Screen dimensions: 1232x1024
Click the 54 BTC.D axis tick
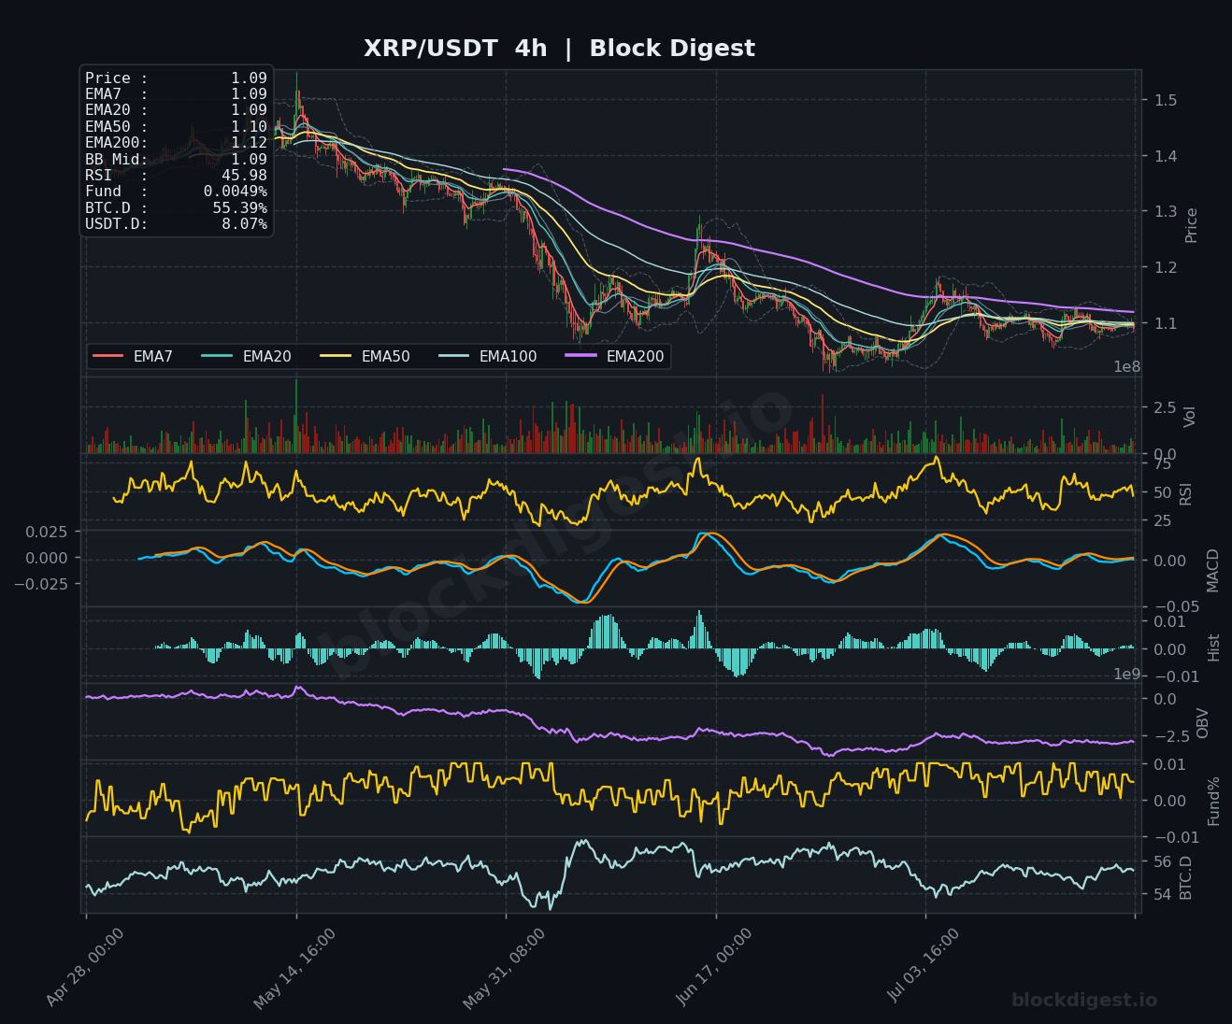(x=1163, y=894)
